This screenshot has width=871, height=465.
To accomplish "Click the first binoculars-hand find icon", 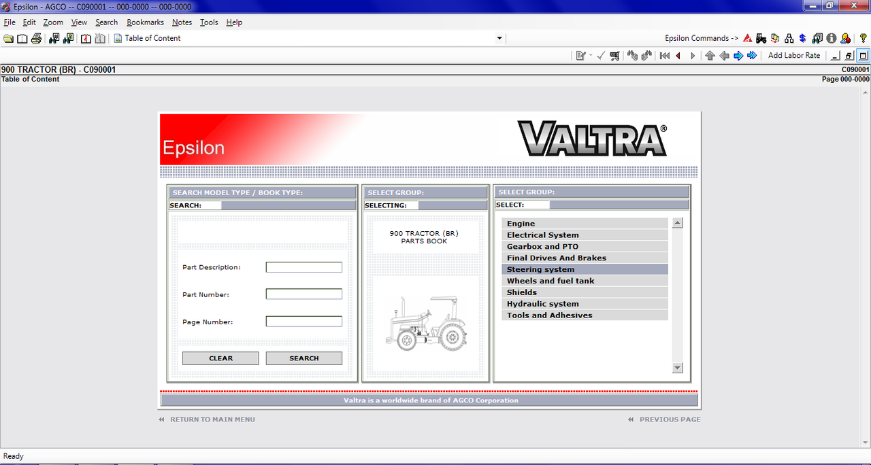I will 632,56.
